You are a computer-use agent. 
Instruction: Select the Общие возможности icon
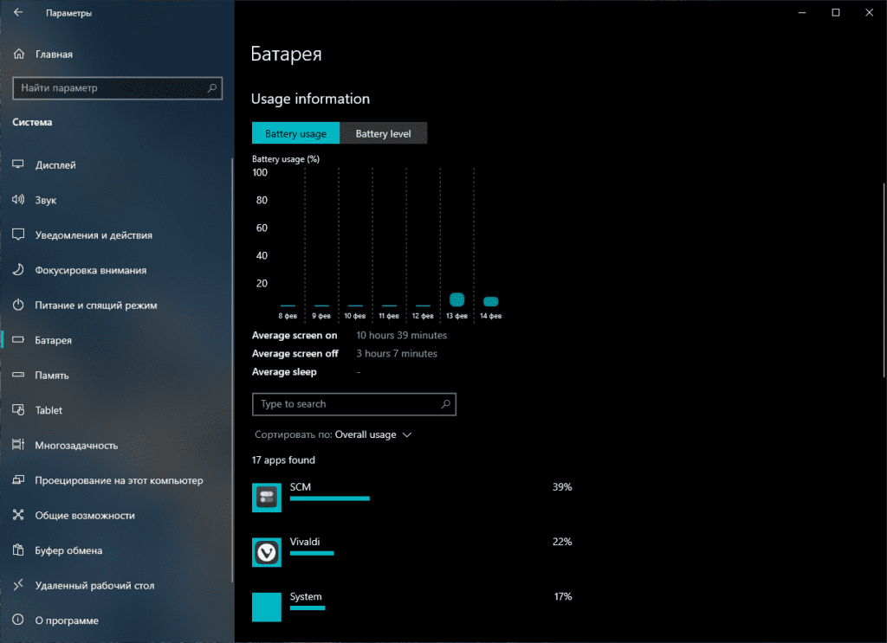(x=18, y=515)
